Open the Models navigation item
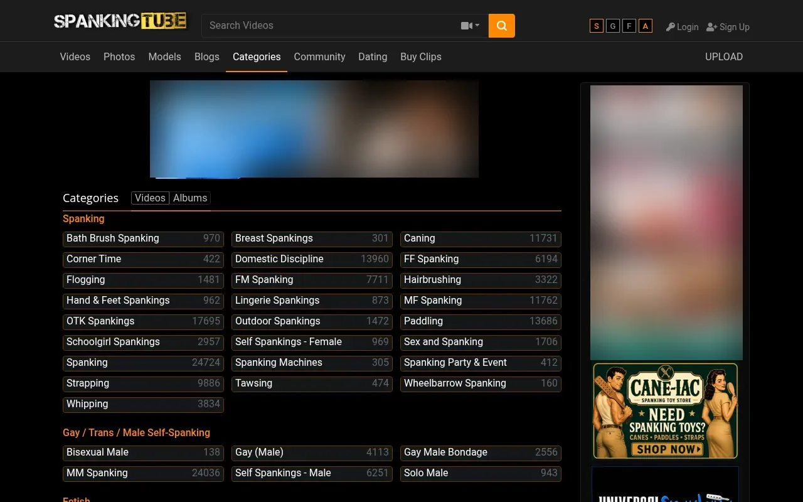Viewport: 803px width, 502px height. click(x=164, y=56)
